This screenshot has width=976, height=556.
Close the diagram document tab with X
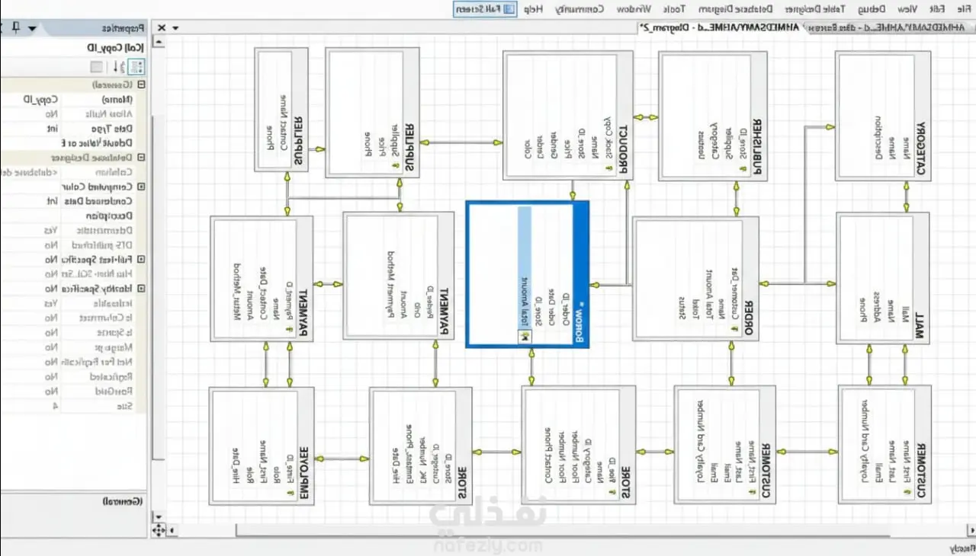pos(161,28)
